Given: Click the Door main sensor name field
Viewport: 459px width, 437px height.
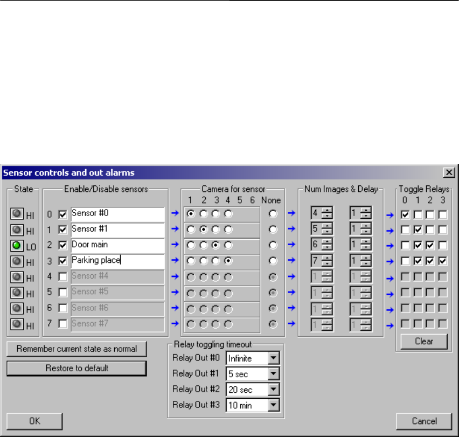Looking at the screenshot, I should (117, 245).
